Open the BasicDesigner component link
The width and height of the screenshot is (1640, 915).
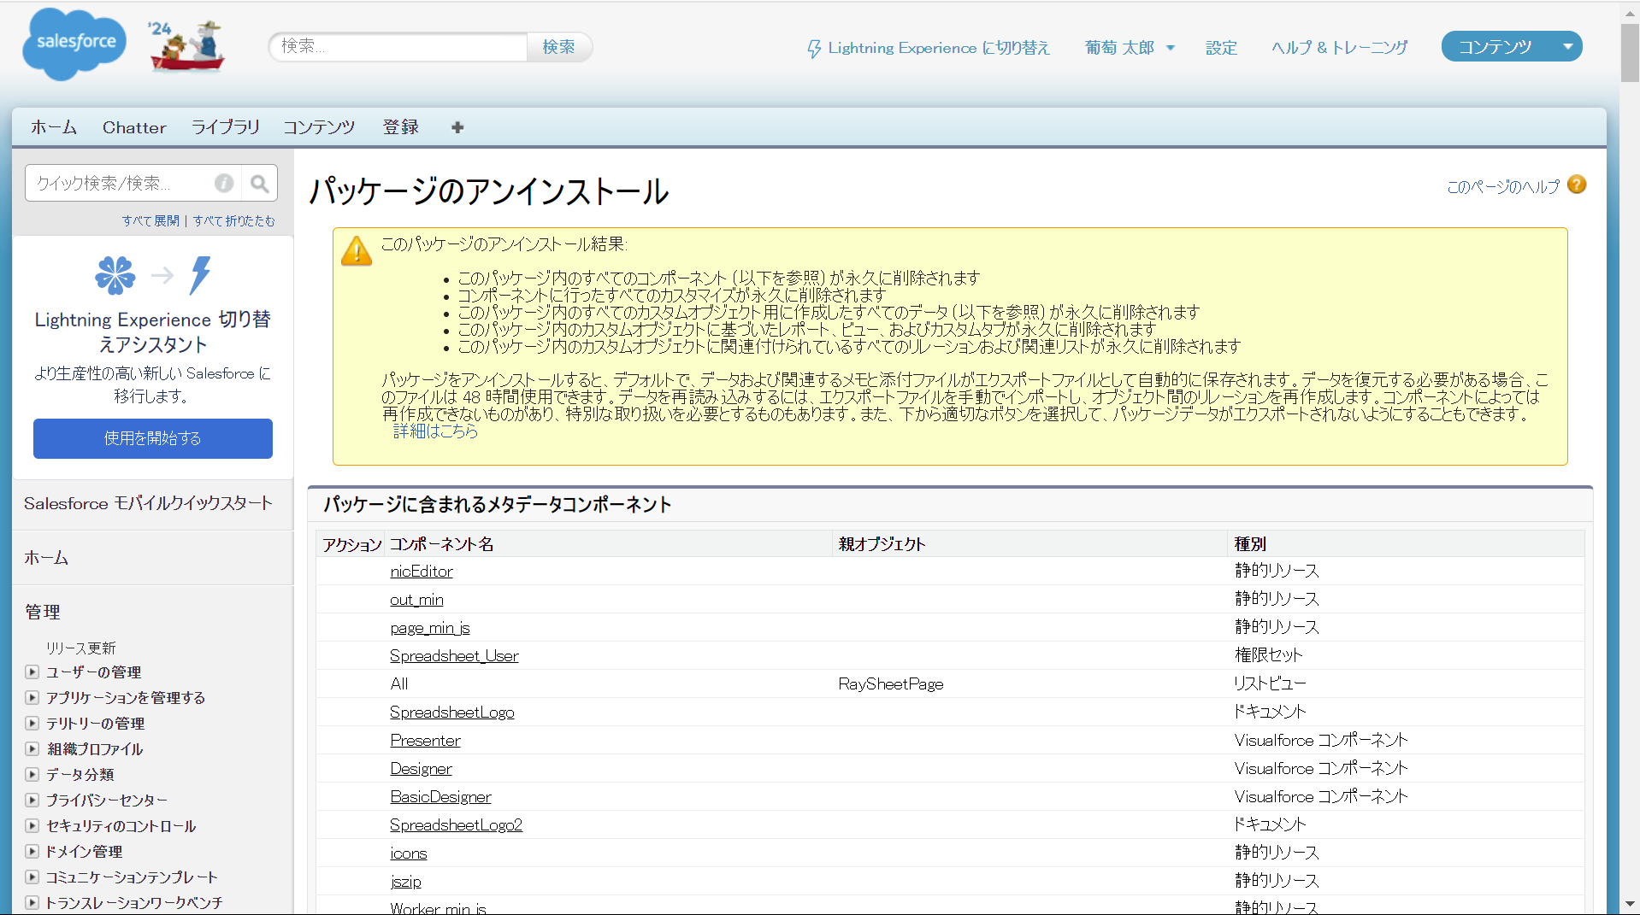click(x=440, y=797)
